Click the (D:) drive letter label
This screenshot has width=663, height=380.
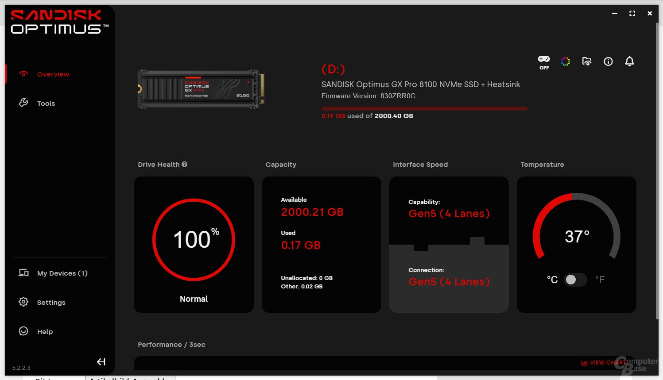tap(333, 69)
